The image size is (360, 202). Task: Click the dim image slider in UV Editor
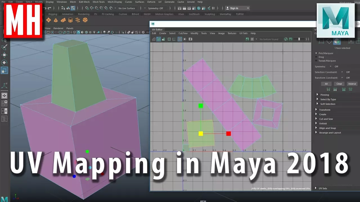[299, 39]
